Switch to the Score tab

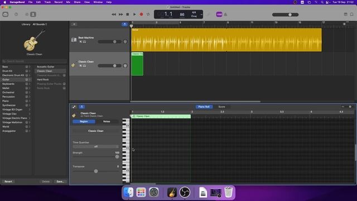tap(221, 107)
